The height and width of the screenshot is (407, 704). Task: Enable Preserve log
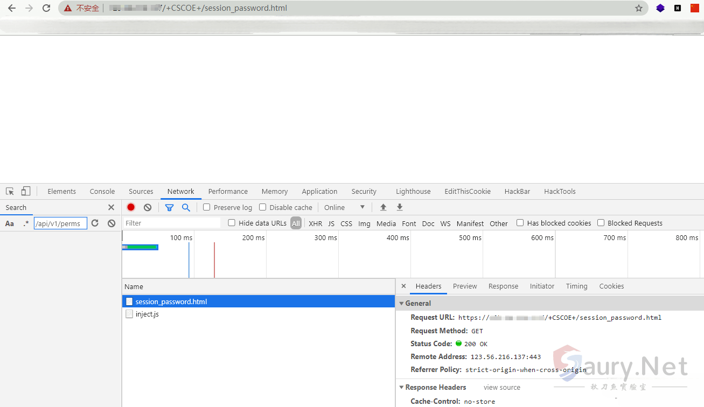(206, 207)
